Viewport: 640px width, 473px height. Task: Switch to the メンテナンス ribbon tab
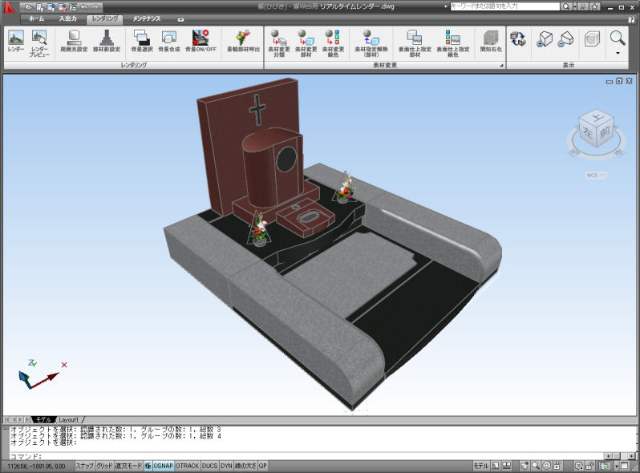click(x=146, y=18)
